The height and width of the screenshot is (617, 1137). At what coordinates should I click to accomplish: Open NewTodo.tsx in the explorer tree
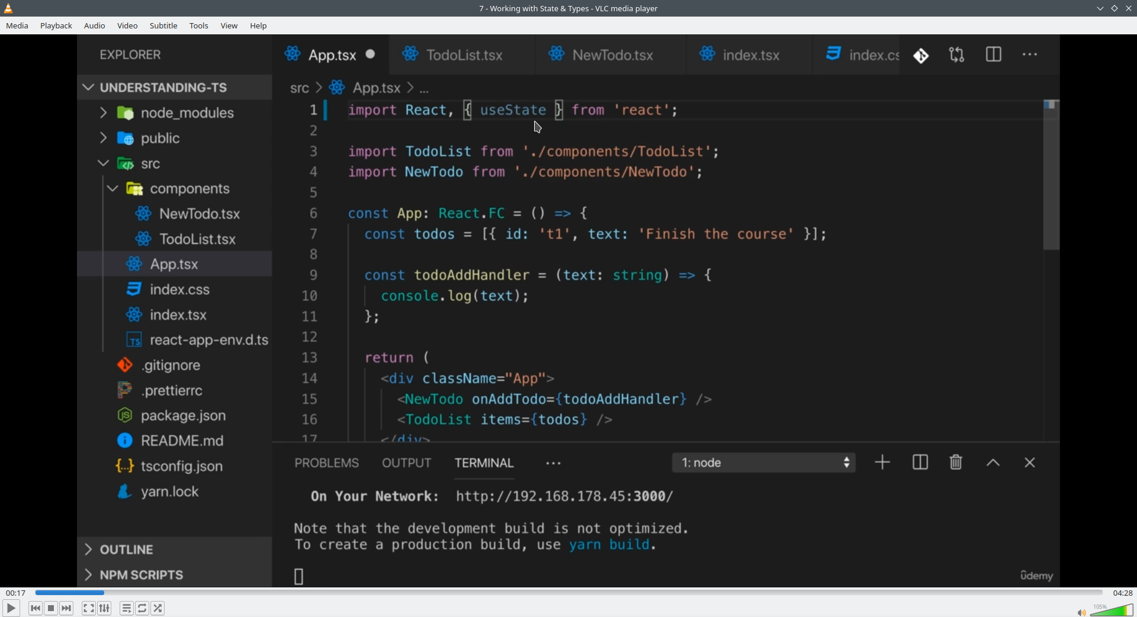(x=175, y=214)
